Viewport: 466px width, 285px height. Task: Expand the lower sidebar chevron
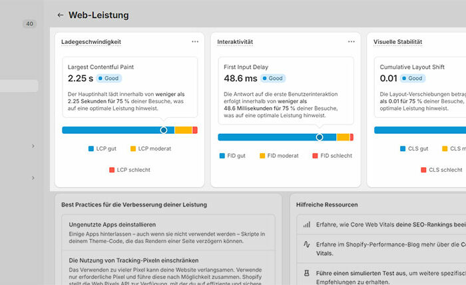[x=33, y=178]
